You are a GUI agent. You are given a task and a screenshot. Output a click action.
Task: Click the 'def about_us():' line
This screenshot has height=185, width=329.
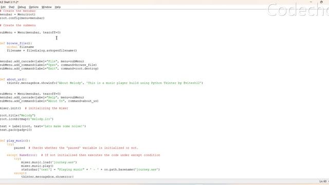point(13,79)
